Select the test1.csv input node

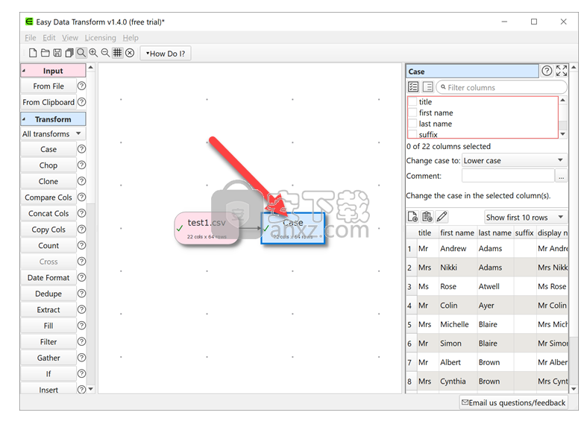coord(207,228)
